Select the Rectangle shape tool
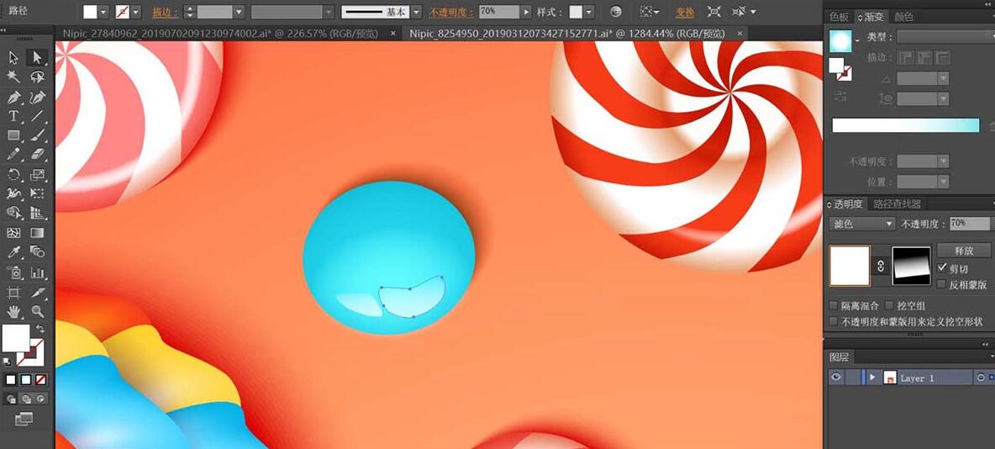The width and height of the screenshot is (995, 449). (x=13, y=135)
